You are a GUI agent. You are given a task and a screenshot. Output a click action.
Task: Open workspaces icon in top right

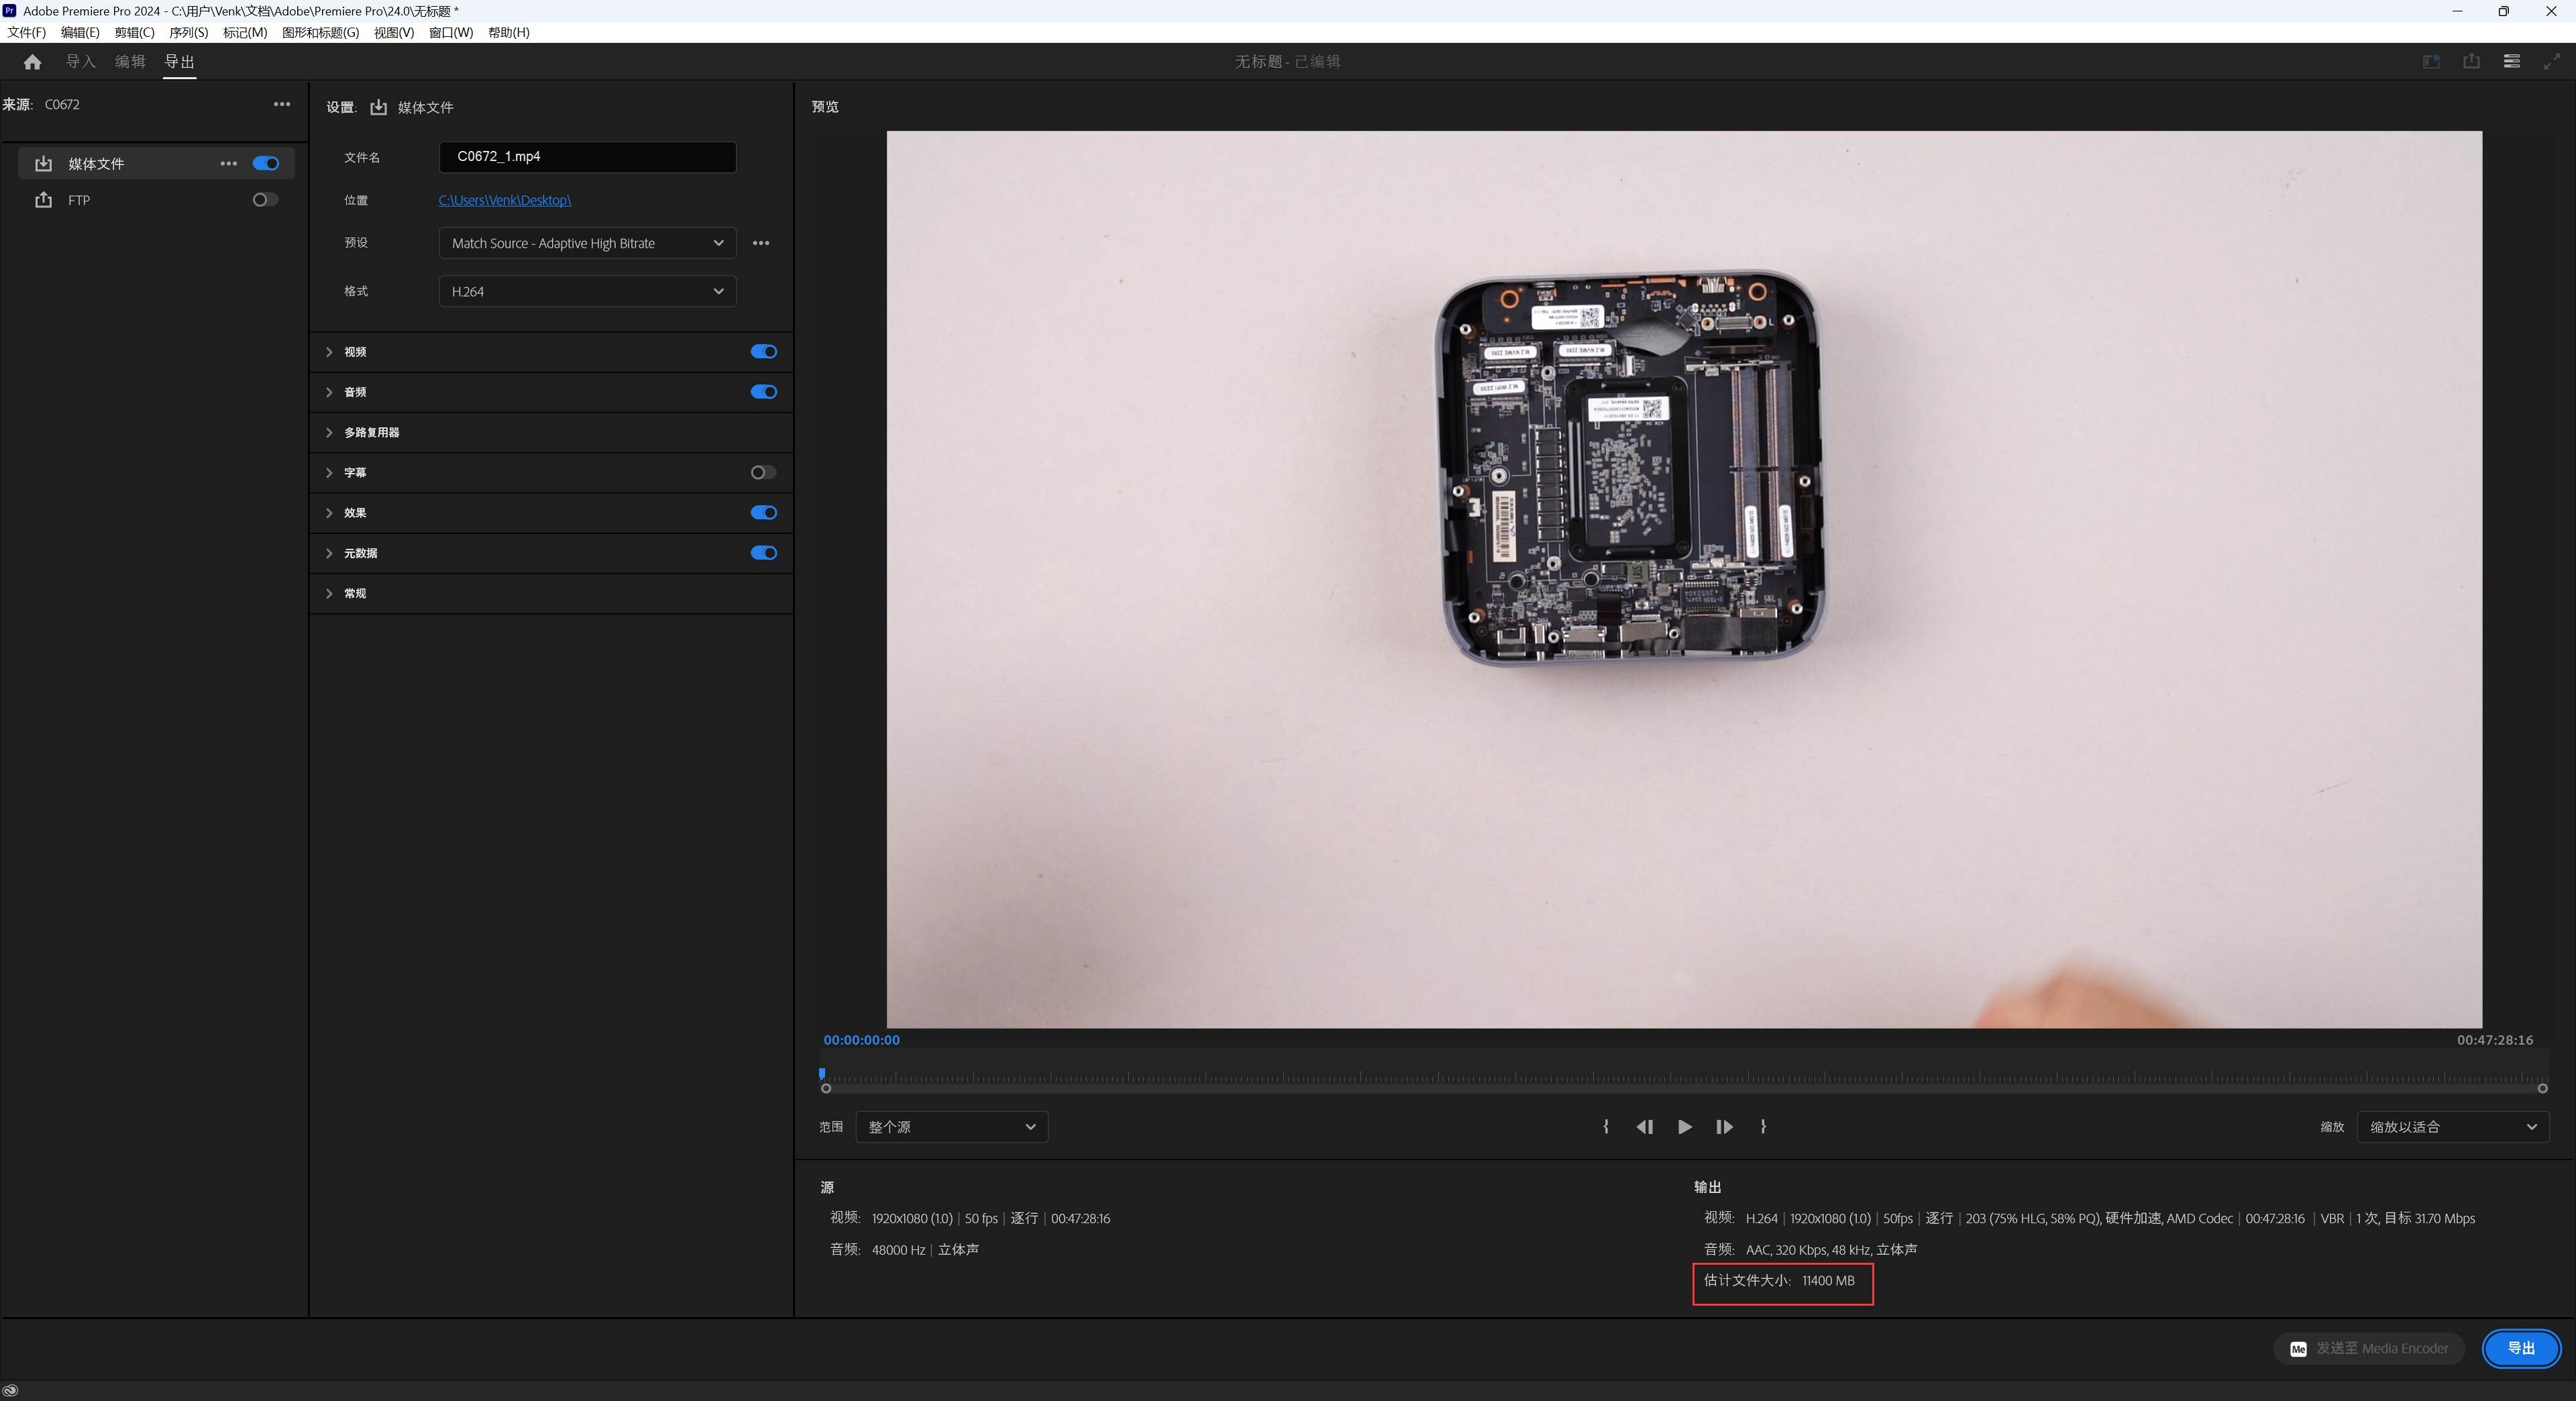coord(2511,62)
